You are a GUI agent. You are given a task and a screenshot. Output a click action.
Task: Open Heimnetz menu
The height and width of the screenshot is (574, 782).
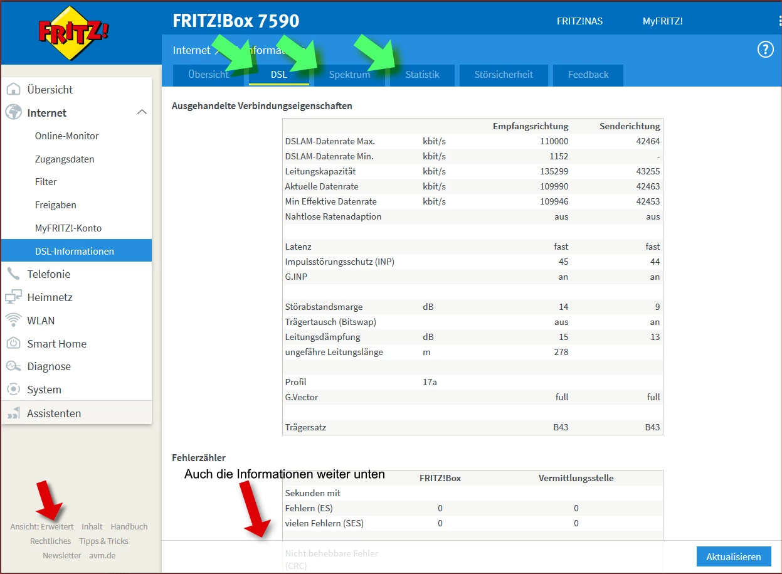tap(50, 297)
